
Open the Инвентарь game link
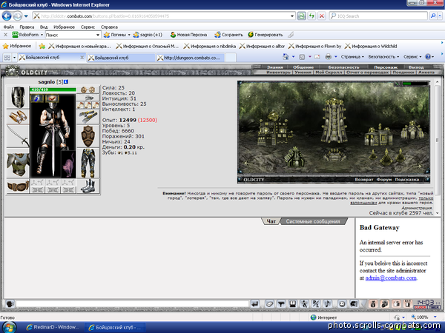click(278, 73)
